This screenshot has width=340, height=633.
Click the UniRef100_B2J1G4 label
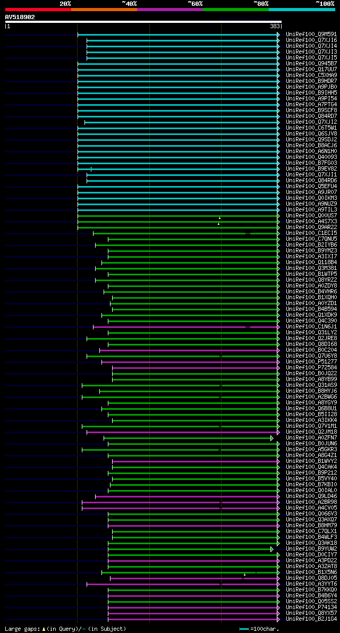point(311,619)
